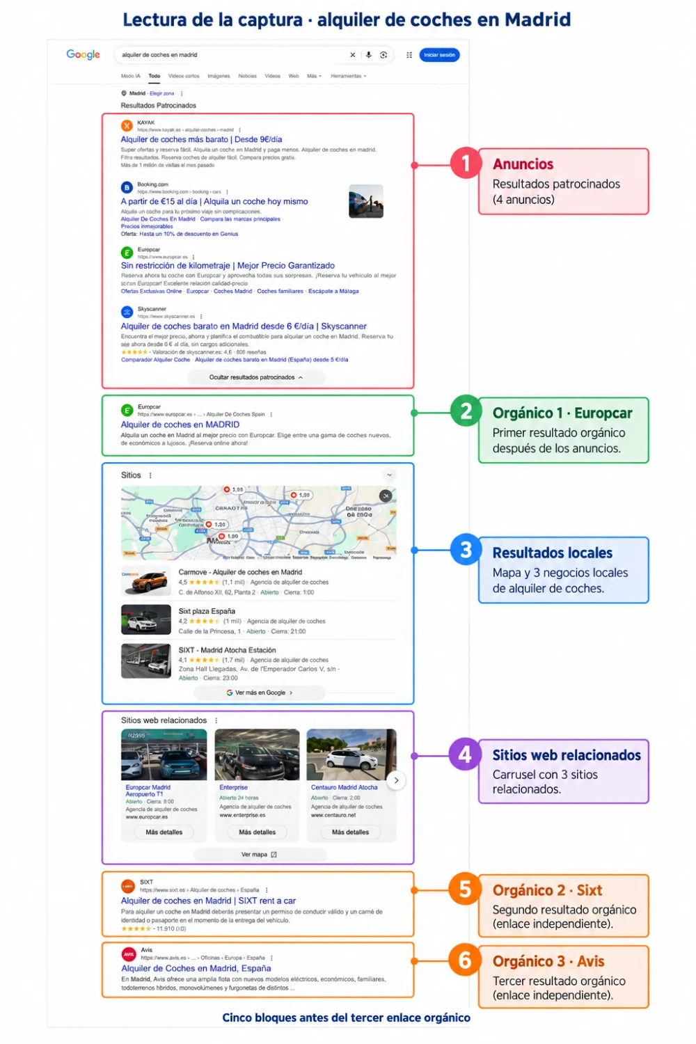This screenshot has height=1044, width=696.
Task: Open the Vídeos tab
Action: (273, 76)
